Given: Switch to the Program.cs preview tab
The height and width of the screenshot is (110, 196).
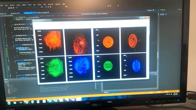Looking at the screenshot, I should pyautogui.click(x=150, y=10).
